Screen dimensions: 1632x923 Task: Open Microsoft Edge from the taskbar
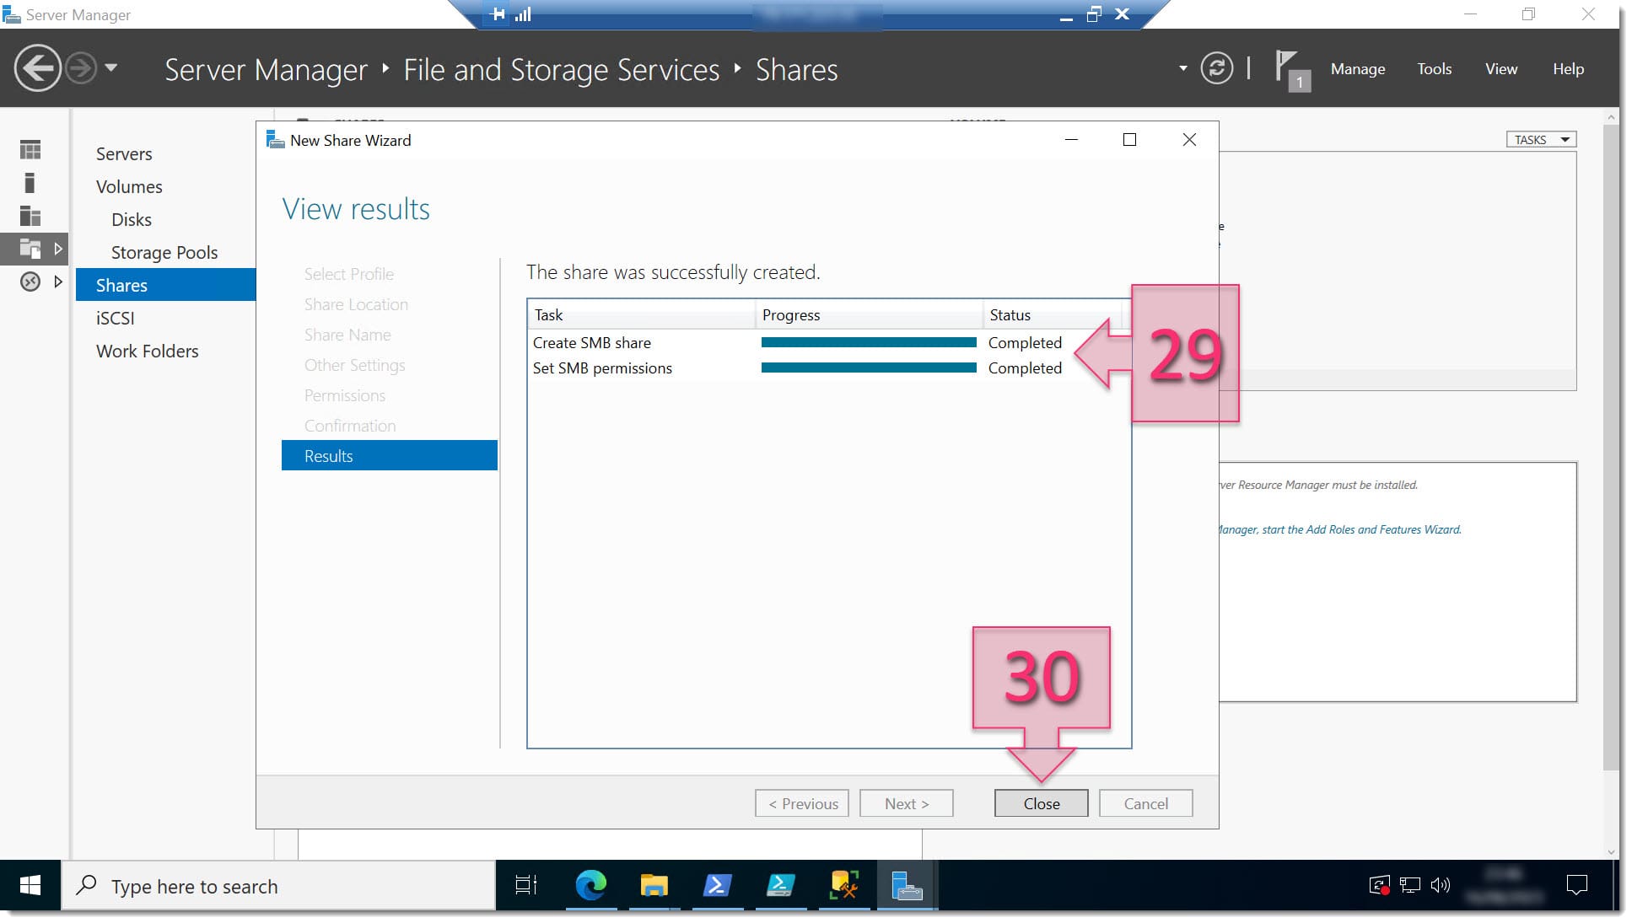coord(590,885)
